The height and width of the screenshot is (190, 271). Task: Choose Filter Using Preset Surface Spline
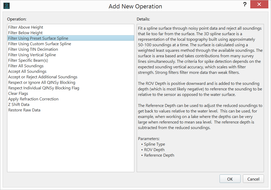(x=38, y=38)
